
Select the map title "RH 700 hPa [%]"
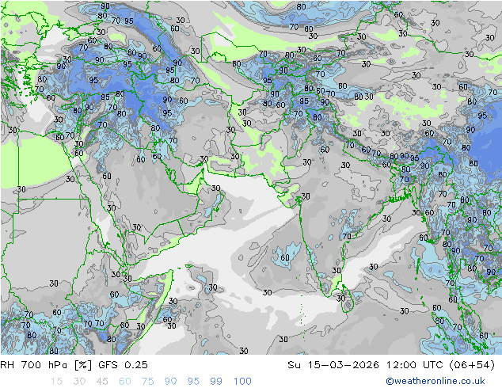(46, 364)
